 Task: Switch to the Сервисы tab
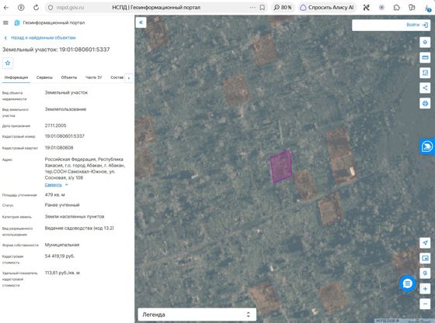tap(44, 77)
